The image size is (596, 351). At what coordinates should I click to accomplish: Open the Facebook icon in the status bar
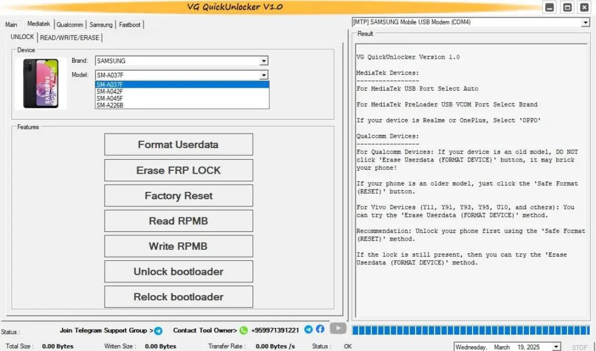(320, 329)
